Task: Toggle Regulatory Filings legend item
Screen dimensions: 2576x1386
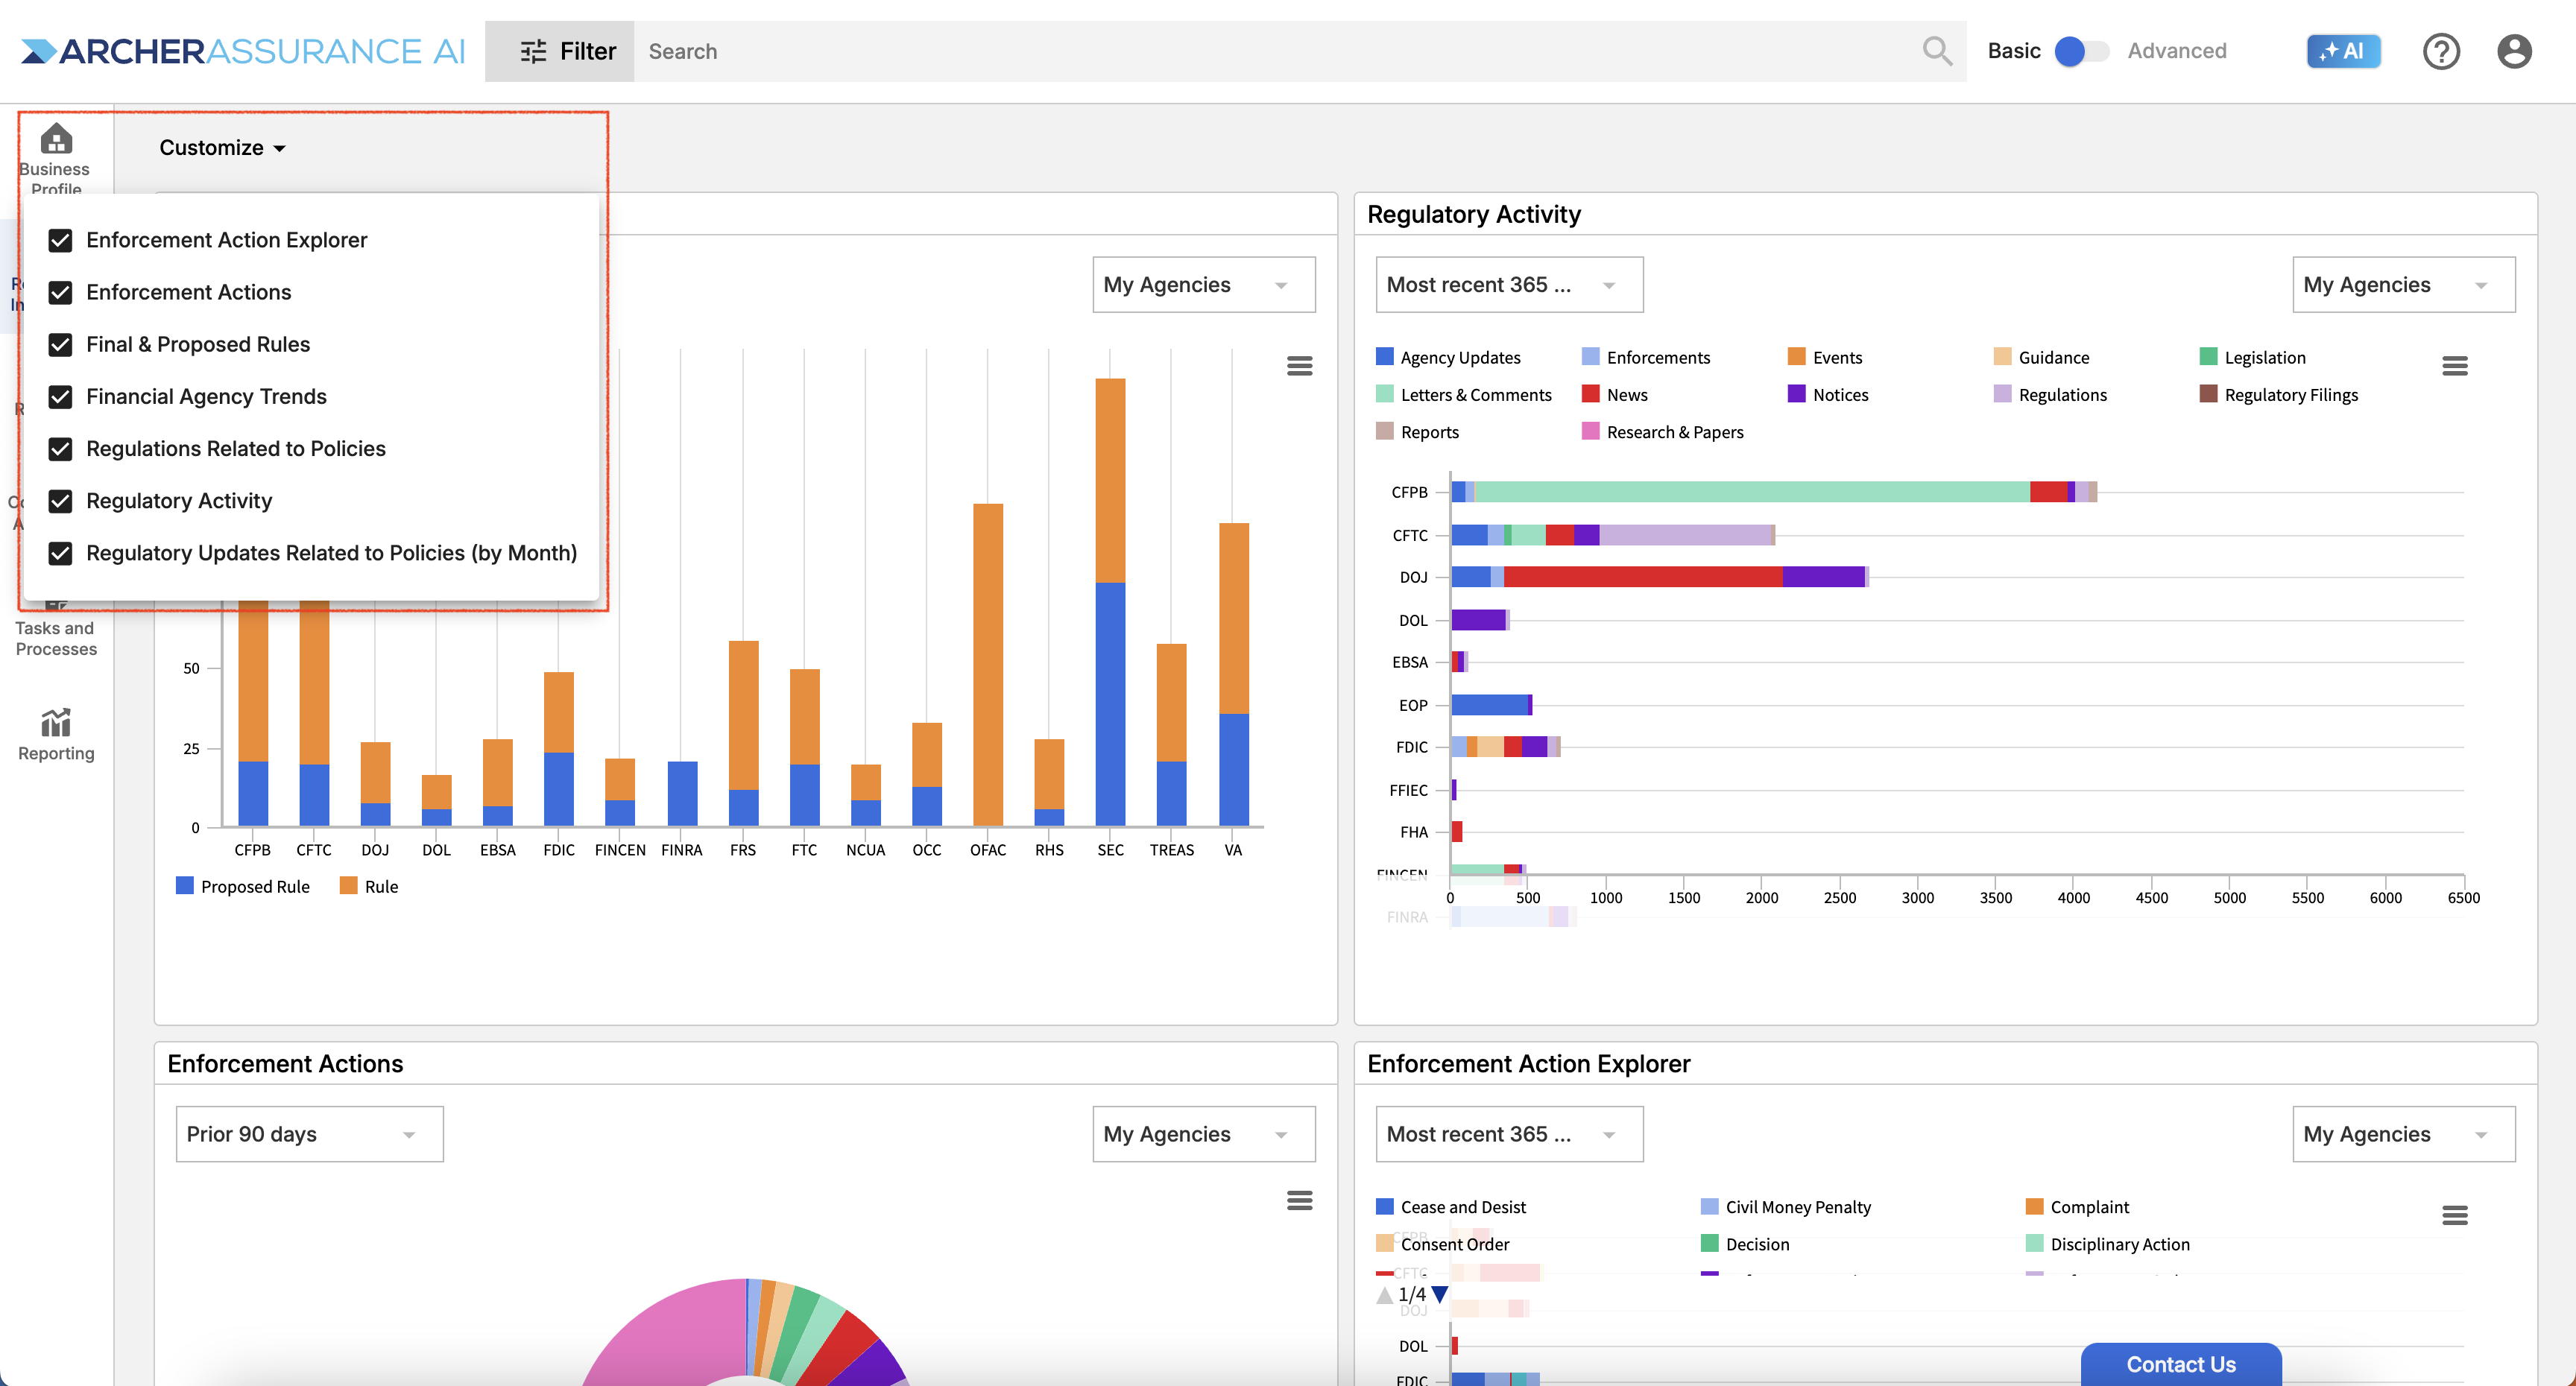Action: point(2278,394)
